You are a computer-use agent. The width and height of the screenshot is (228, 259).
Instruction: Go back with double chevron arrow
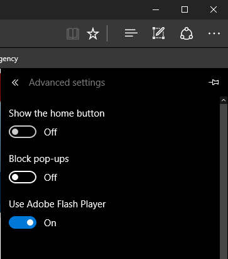click(15, 83)
